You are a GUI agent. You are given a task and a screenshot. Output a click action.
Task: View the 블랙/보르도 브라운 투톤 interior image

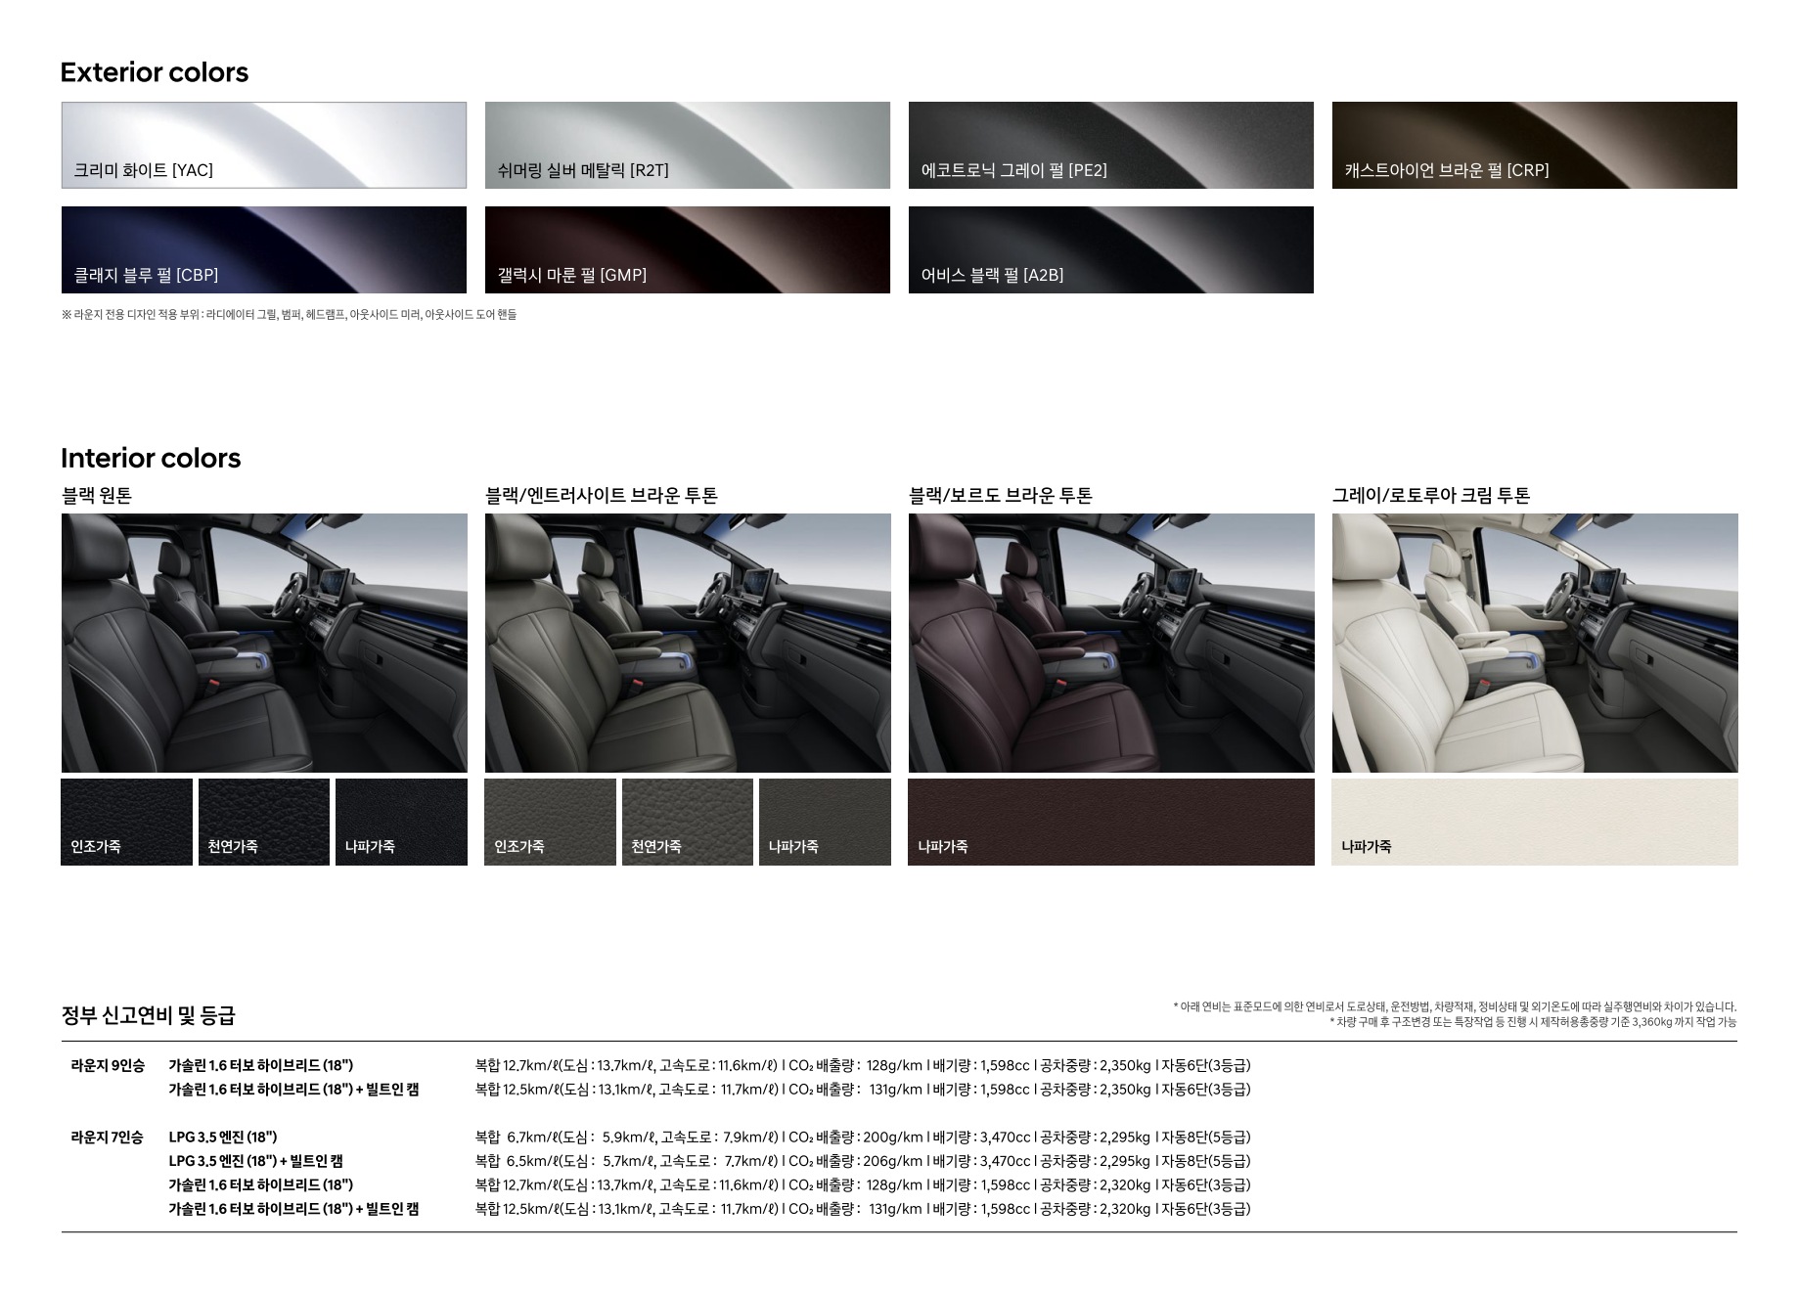(1110, 643)
